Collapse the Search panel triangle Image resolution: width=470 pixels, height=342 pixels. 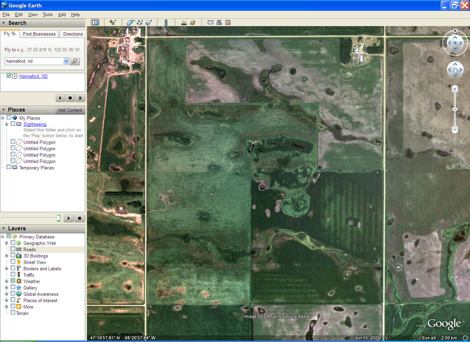(4, 23)
